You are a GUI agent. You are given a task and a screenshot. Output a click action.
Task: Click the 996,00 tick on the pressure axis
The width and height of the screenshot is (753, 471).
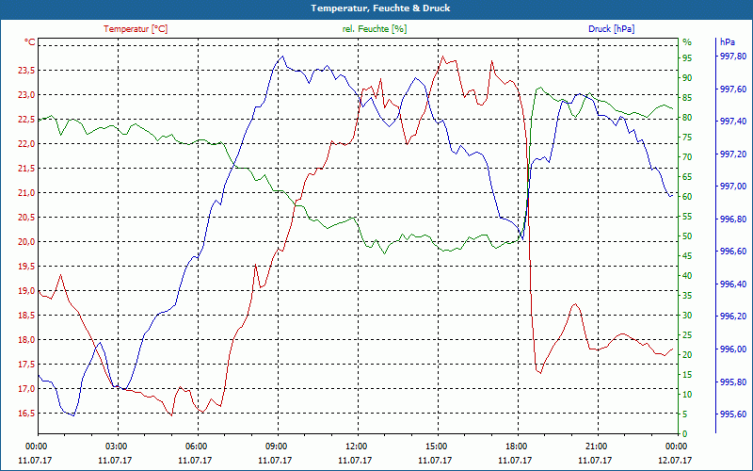click(x=733, y=349)
